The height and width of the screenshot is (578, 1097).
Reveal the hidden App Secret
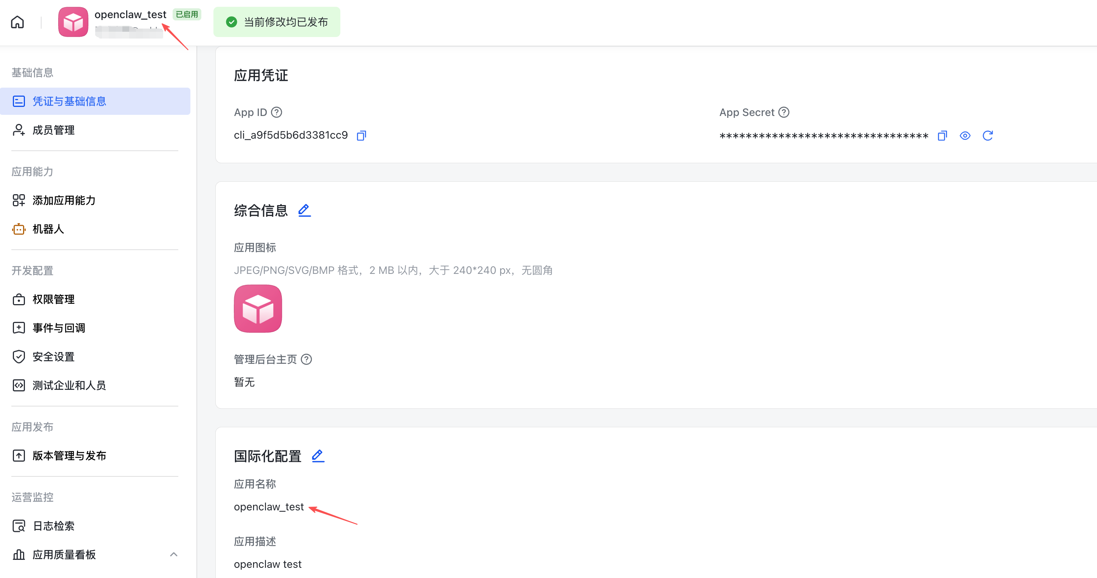[x=965, y=136]
